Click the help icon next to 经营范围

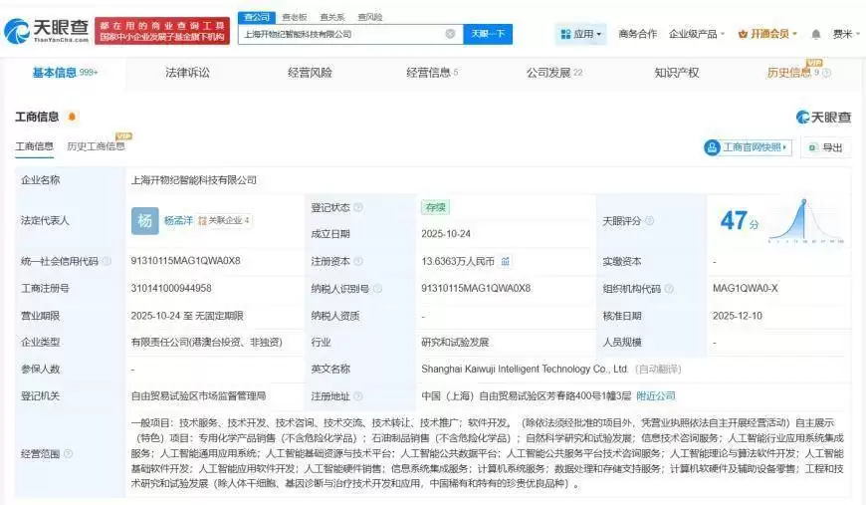(67, 454)
